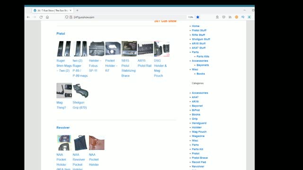303x170 pixels.
Task: Open the shield tracking protection icon
Action: pyautogui.click(x=66, y=17)
